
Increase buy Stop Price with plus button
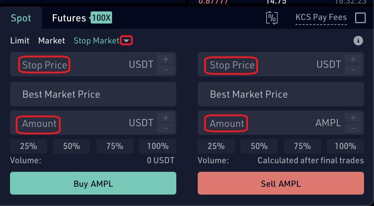[x=166, y=59]
